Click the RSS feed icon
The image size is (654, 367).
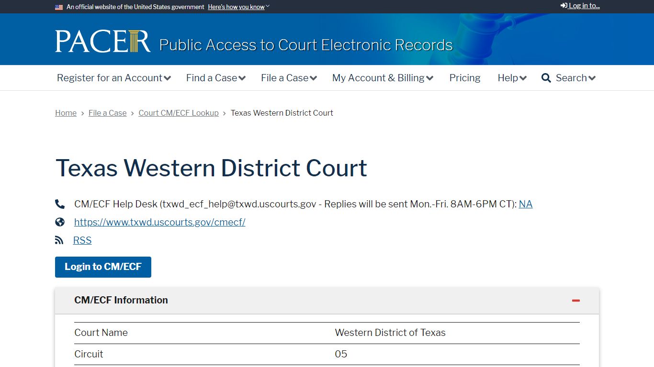(59, 240)
